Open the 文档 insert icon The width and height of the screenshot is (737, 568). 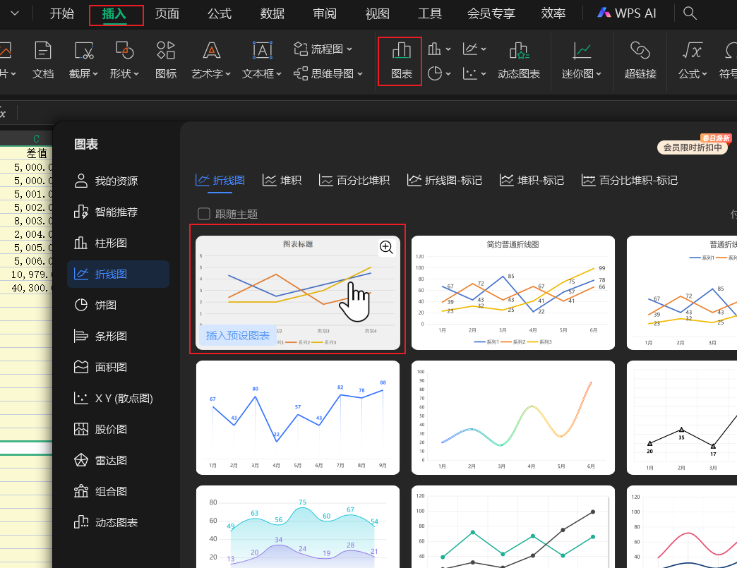(x=43, y=60)
